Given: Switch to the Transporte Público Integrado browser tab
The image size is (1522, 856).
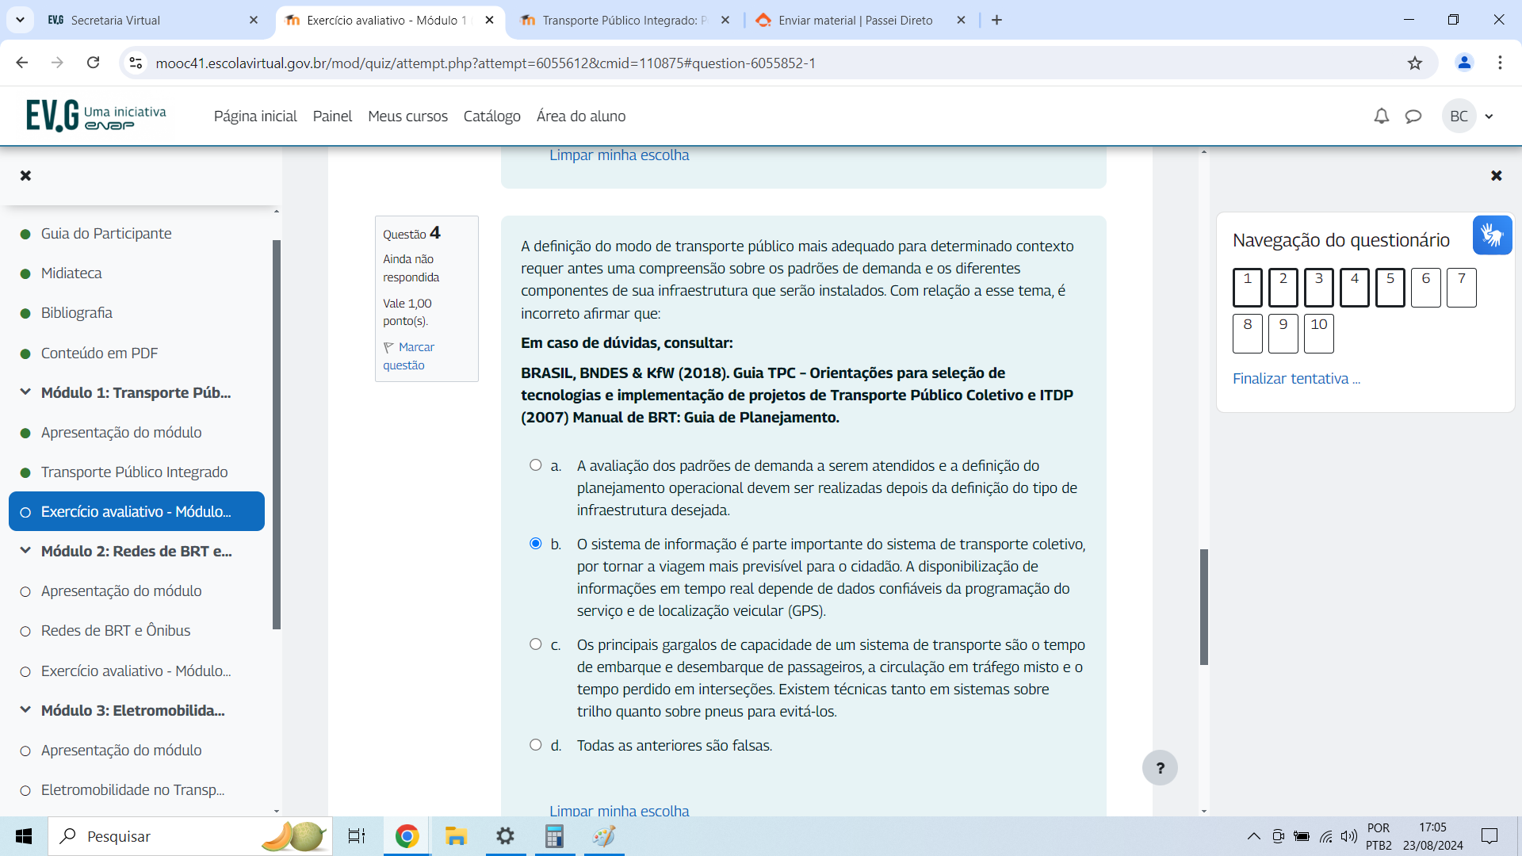Looking at the screenshot, I should (622, 20).
